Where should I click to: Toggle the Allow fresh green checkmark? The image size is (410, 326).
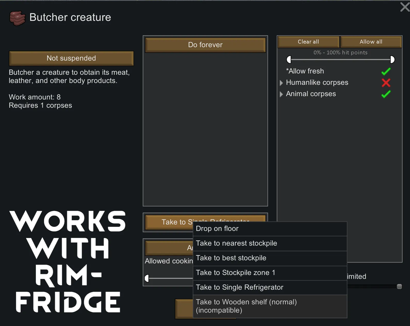386,71
